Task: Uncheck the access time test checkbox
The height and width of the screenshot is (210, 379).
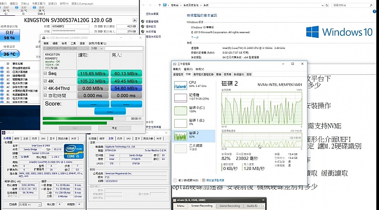Action: tap(45, 95)
